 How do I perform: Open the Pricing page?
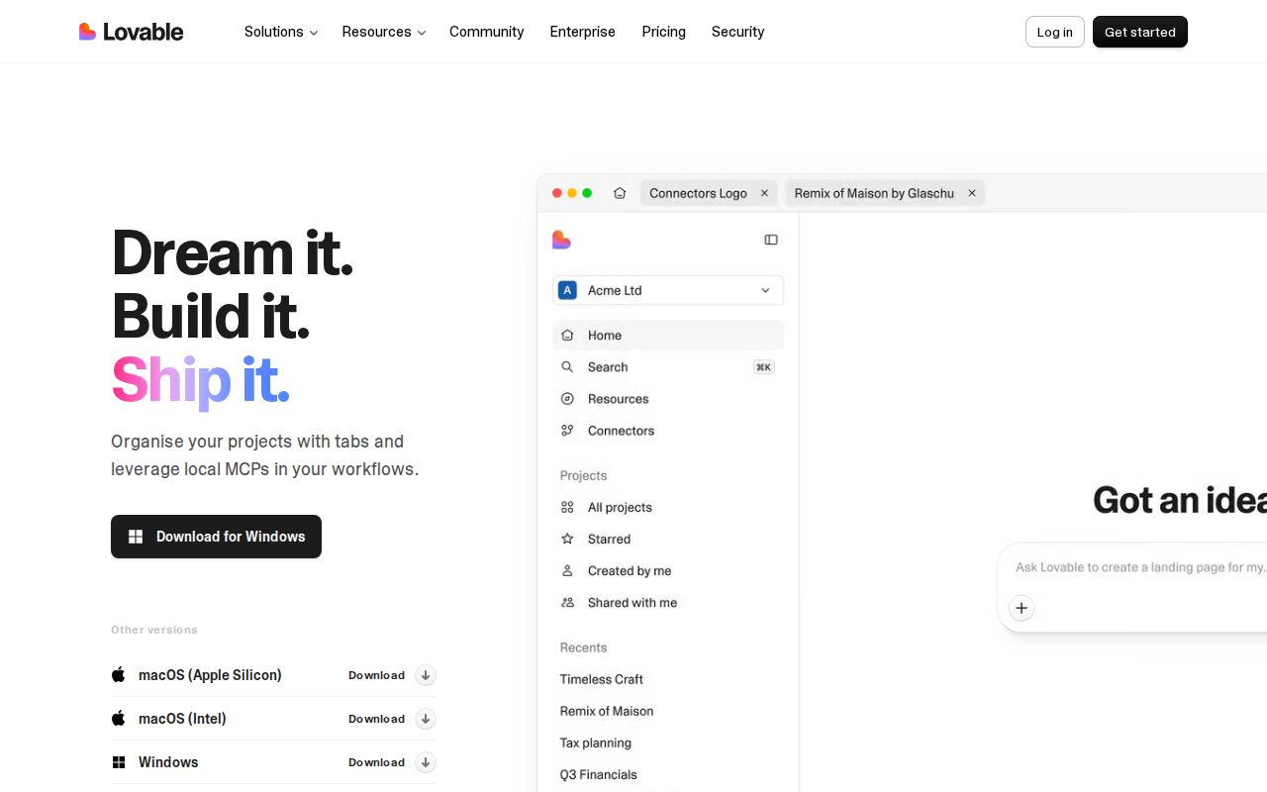click(x=663, y=32)
